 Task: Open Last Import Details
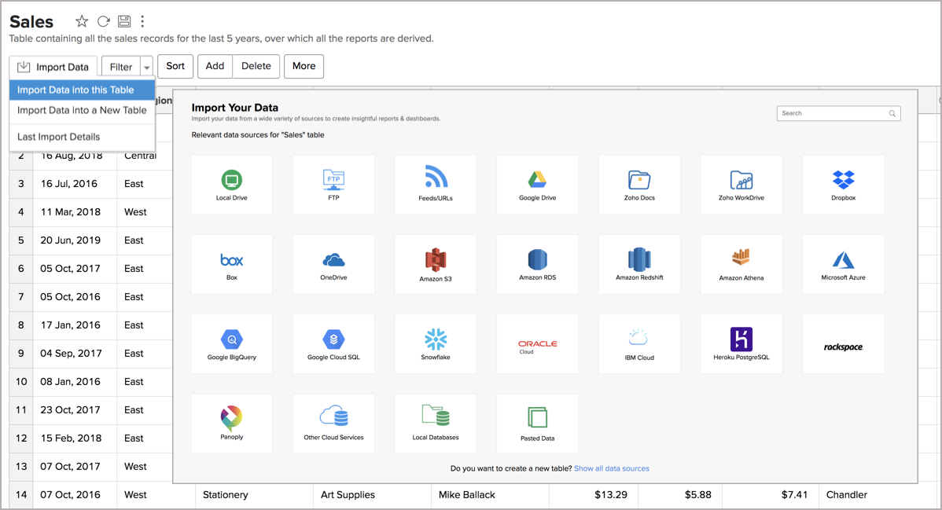(x=59, y=136)
